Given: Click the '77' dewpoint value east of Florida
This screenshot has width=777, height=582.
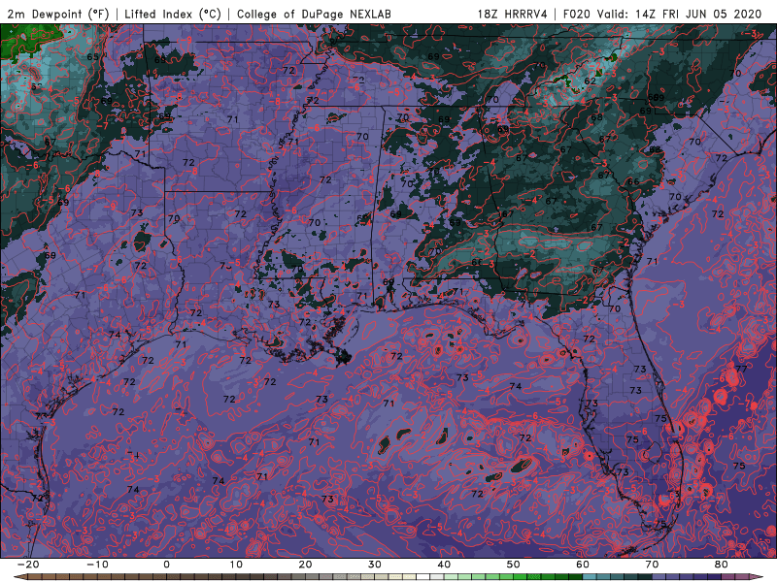Looking at the screenshot, I should click(741, 370).
